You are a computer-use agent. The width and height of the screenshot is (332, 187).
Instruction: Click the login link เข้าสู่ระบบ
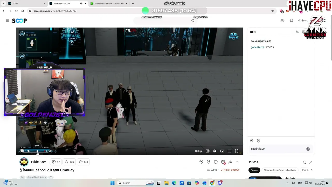[x=303, y=21]
